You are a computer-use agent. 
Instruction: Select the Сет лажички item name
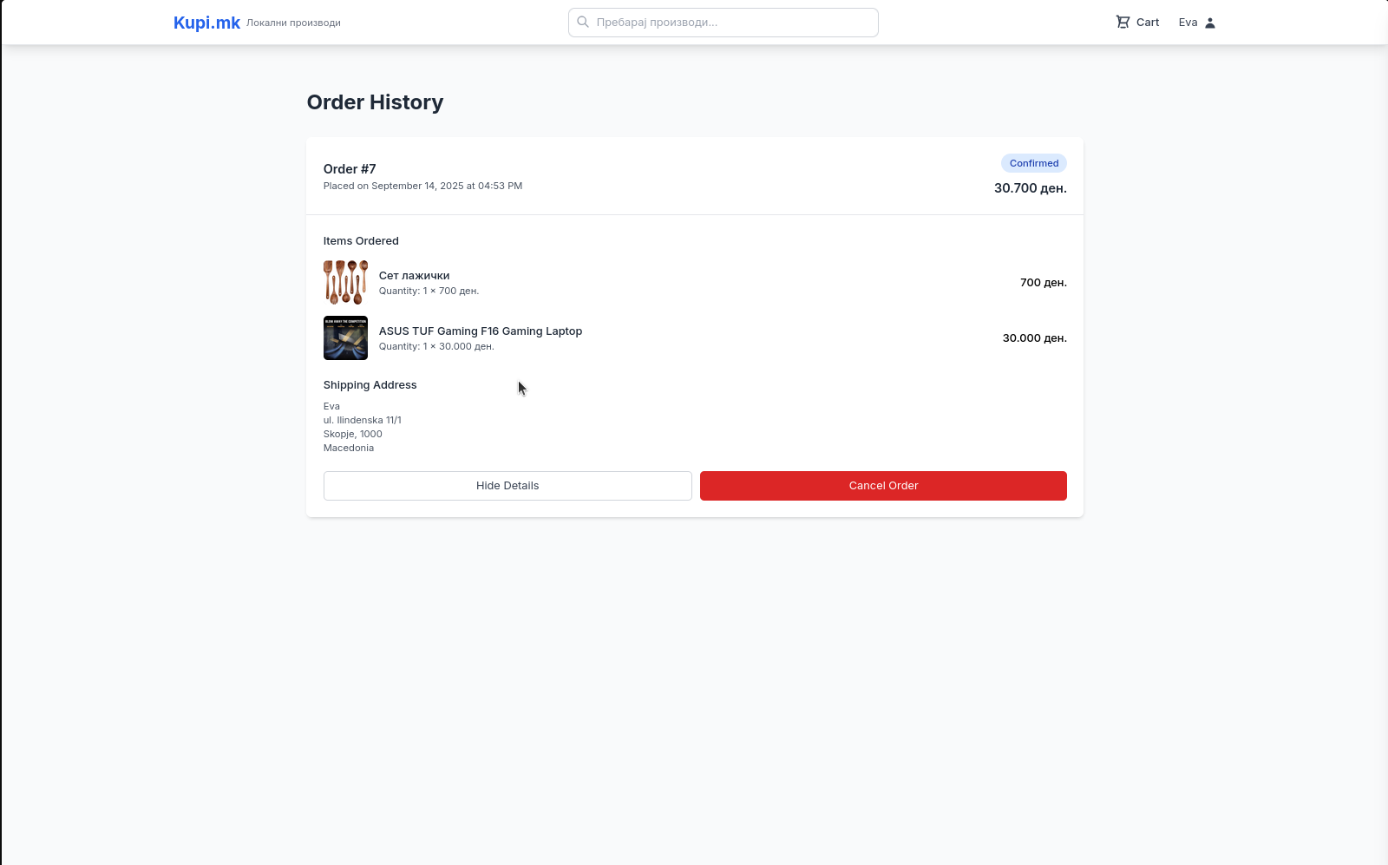[x=414, y=276]
